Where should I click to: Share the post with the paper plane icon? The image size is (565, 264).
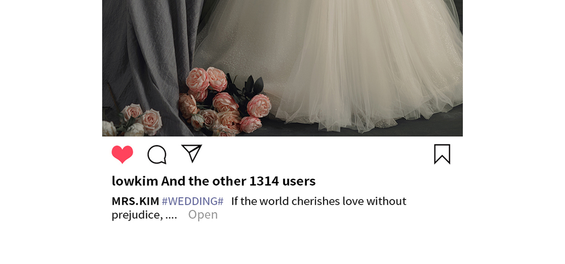click(x=192, y=153)
